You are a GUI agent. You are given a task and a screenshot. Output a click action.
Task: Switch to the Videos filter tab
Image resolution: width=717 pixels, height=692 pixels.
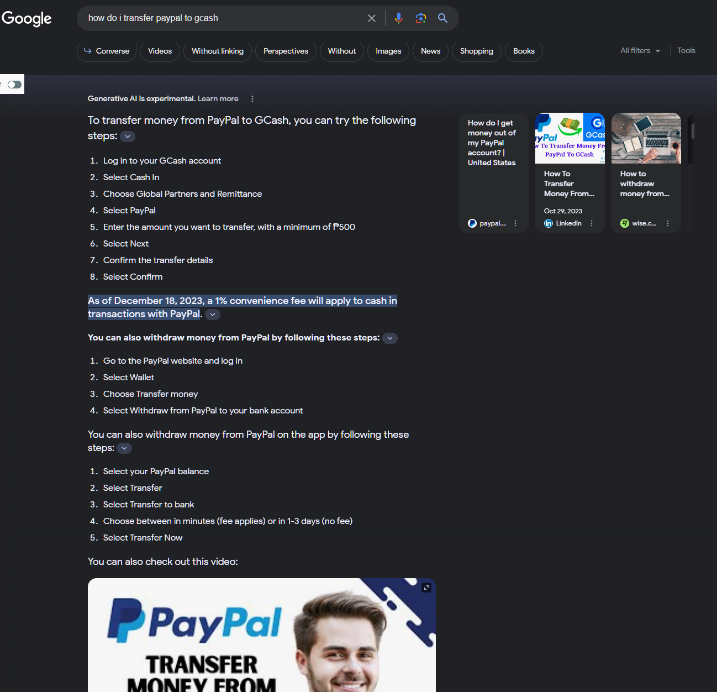pyautogui.click(x=160, y=51)
